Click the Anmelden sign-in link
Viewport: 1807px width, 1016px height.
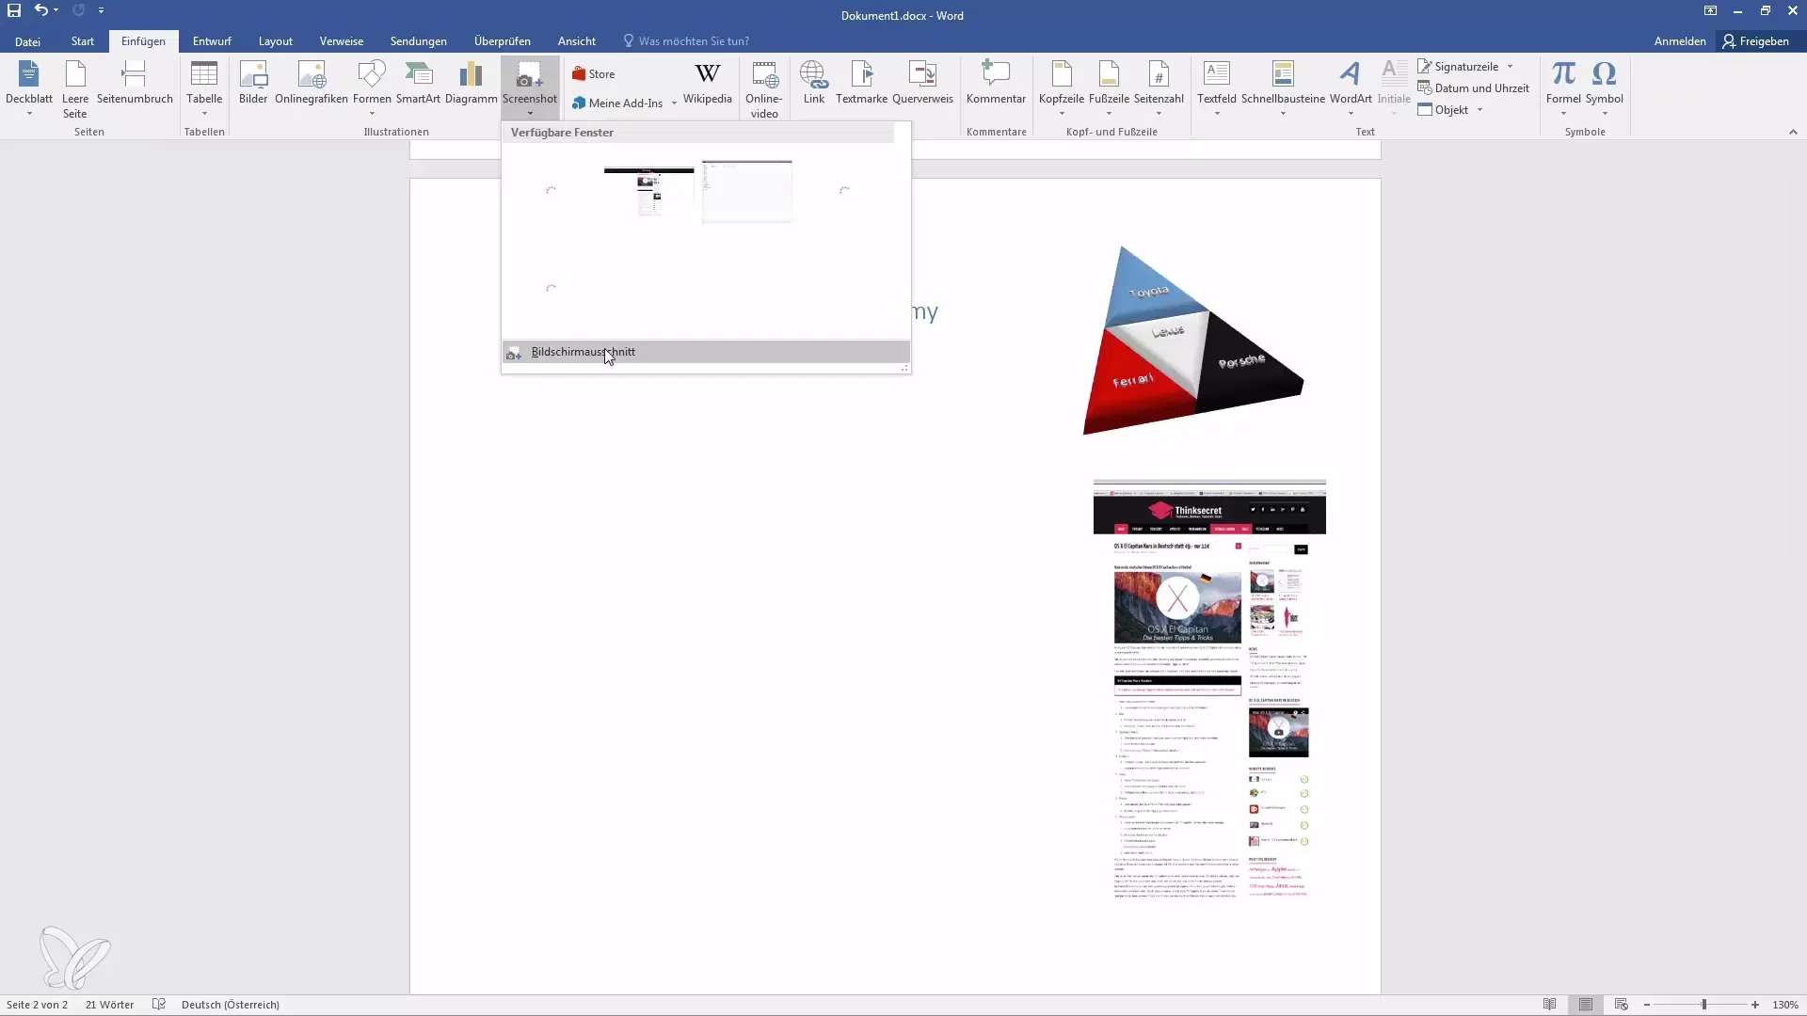tap(1679, 41)
